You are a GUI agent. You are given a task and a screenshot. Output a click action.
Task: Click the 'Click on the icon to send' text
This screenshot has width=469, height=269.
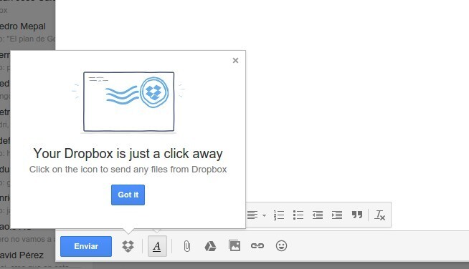point(128,170)
